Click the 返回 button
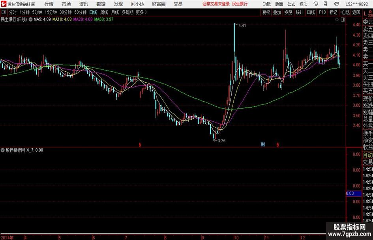 (356, 12)
